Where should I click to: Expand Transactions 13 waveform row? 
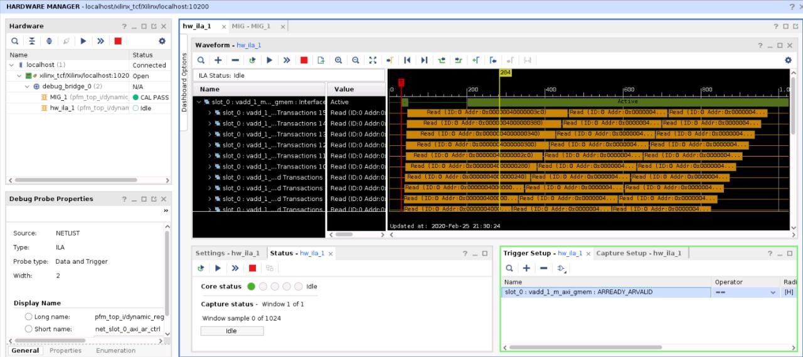coord(210,134)
